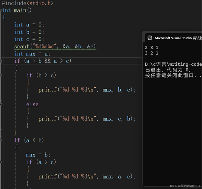
Task: Place cursor on #include<stdio.h> line
Action: coord(28,3)
